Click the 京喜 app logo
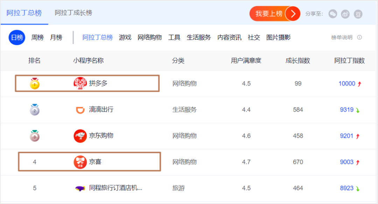378x204 pixels. [80, 162]
